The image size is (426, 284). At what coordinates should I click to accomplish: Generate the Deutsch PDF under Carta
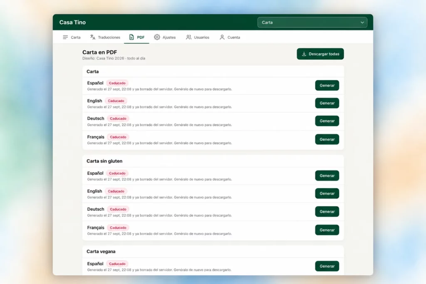click(x=327, y=121)
